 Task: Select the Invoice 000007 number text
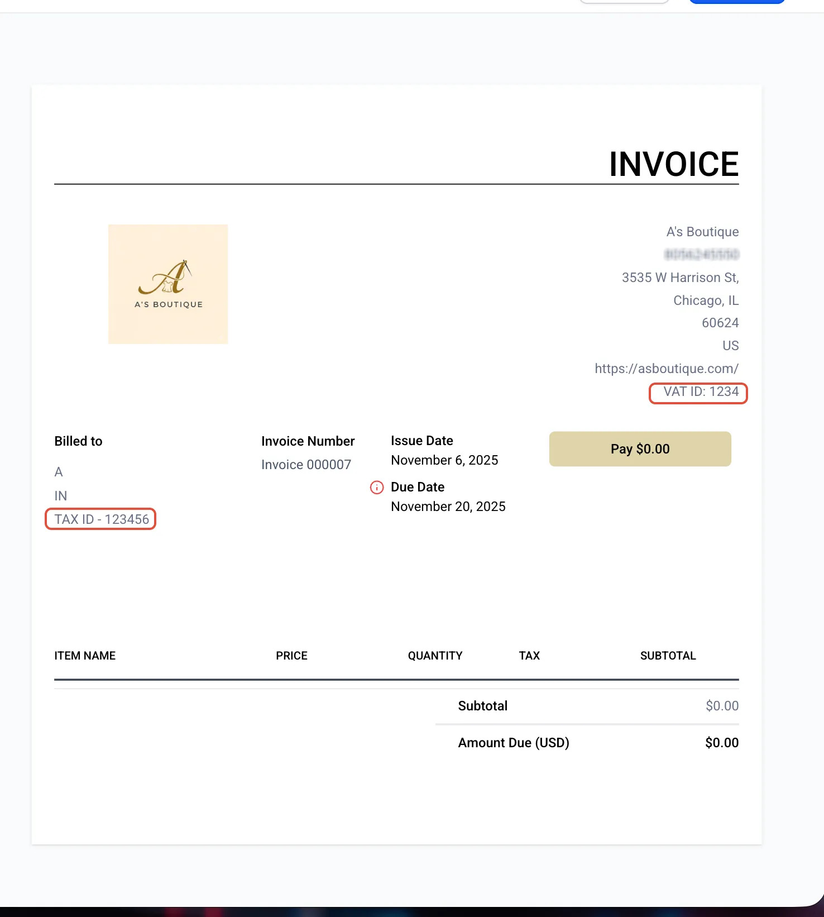pyautogui.click(x=306, y=465)
